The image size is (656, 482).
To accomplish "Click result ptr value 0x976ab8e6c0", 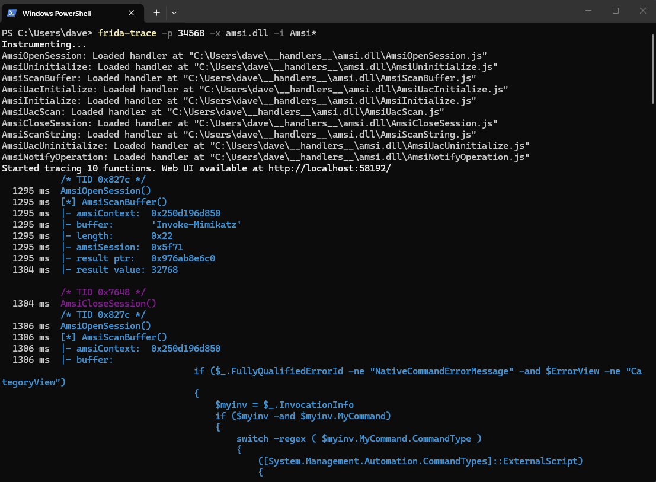I will tap(183, 258).
